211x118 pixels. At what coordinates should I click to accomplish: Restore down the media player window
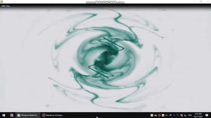click(x=201, y=2)
